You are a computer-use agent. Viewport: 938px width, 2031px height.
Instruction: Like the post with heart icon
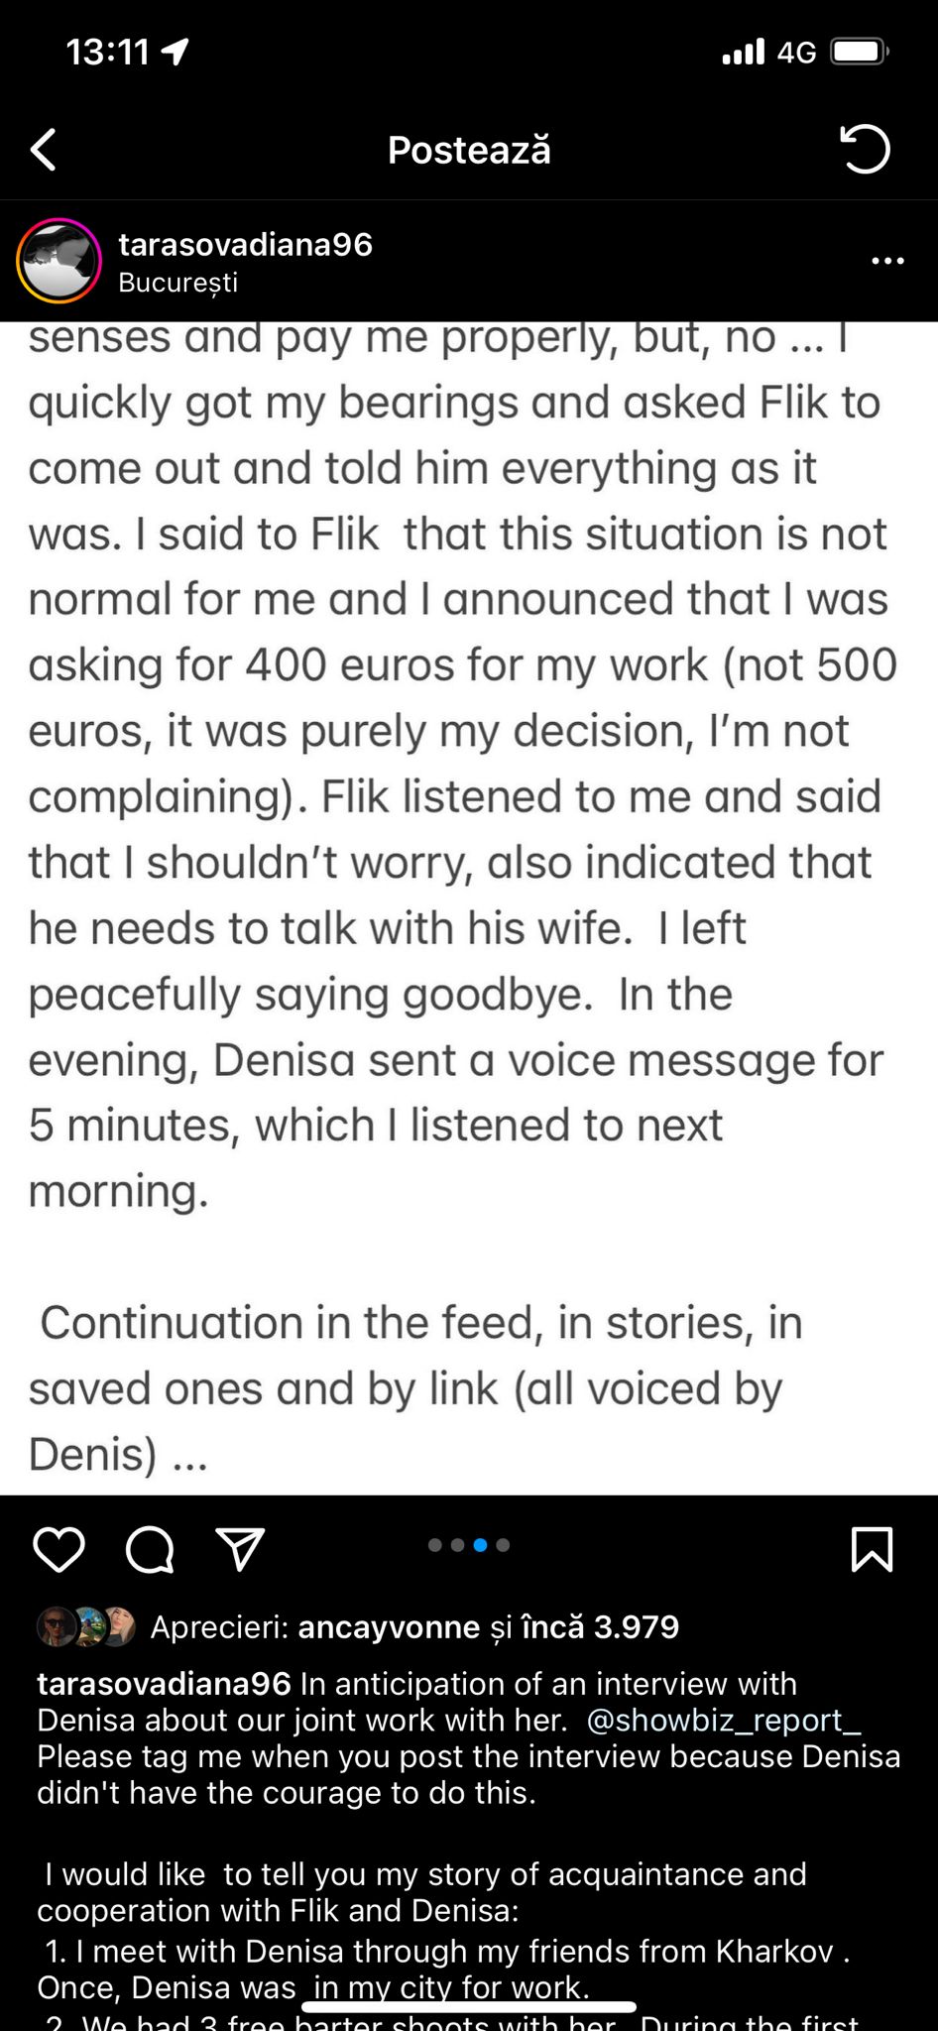click(x=59, y=1550)
